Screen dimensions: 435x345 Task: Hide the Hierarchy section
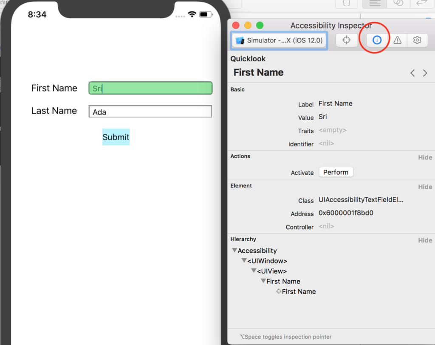click(x=425, y=240)
